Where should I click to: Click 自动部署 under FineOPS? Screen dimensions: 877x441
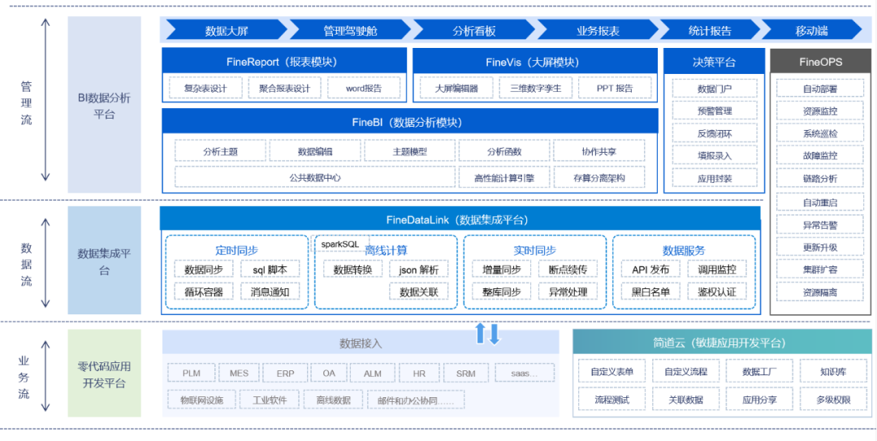(x=819, y=89)
